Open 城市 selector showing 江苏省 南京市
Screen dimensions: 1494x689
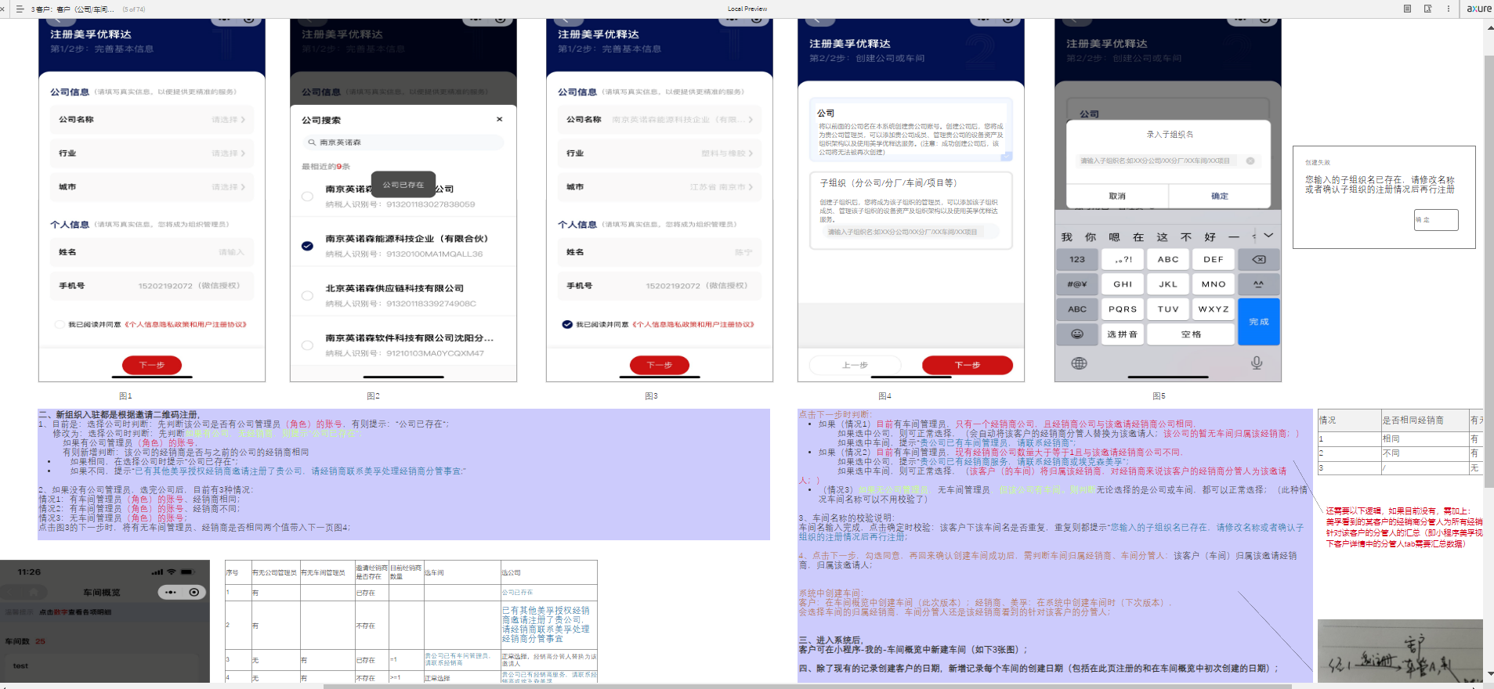659,187
